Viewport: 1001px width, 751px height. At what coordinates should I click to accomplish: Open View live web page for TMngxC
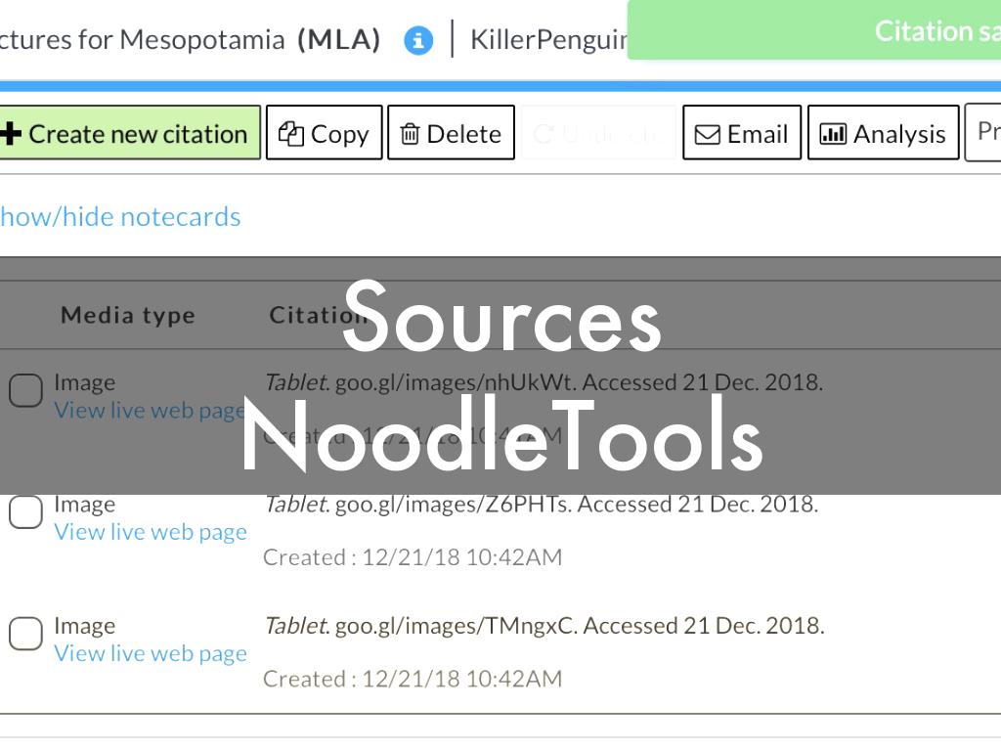pos(150,653)
